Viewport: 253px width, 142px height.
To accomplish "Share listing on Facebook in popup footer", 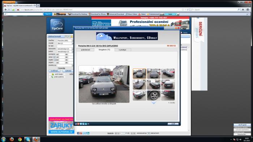I will [x=76, y=124].
